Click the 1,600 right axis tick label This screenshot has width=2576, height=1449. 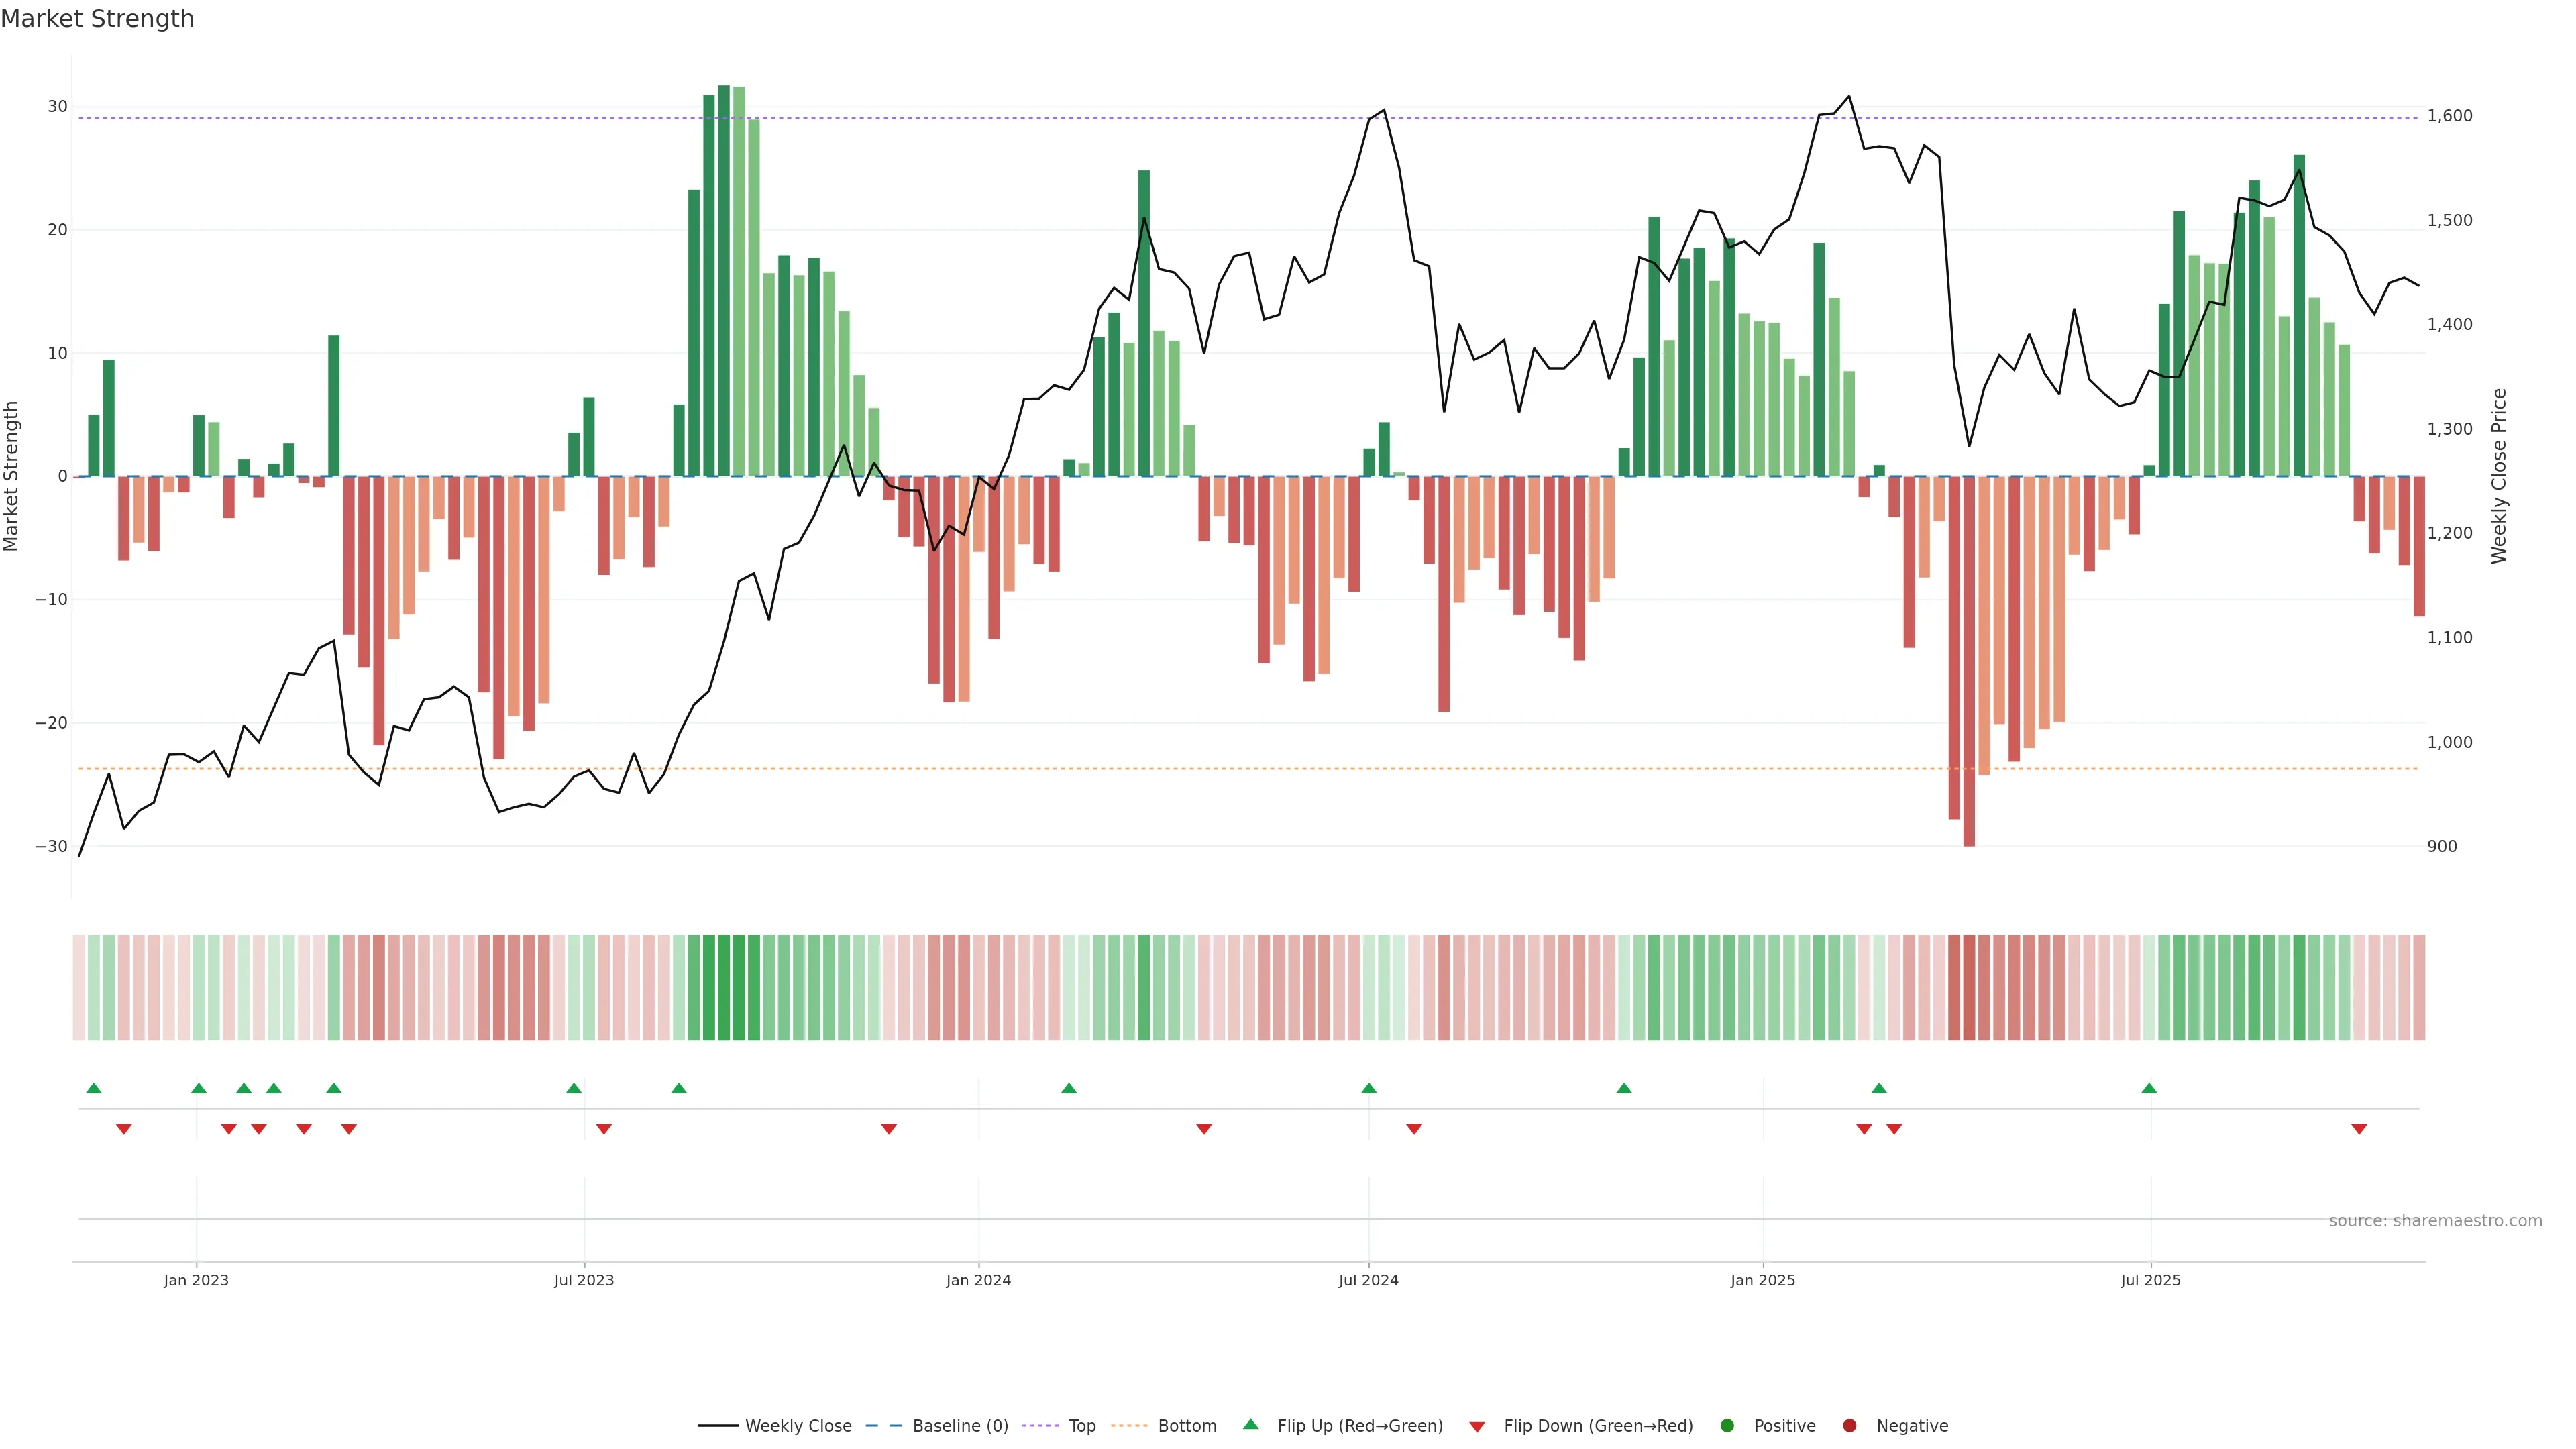click(2449, 116)
